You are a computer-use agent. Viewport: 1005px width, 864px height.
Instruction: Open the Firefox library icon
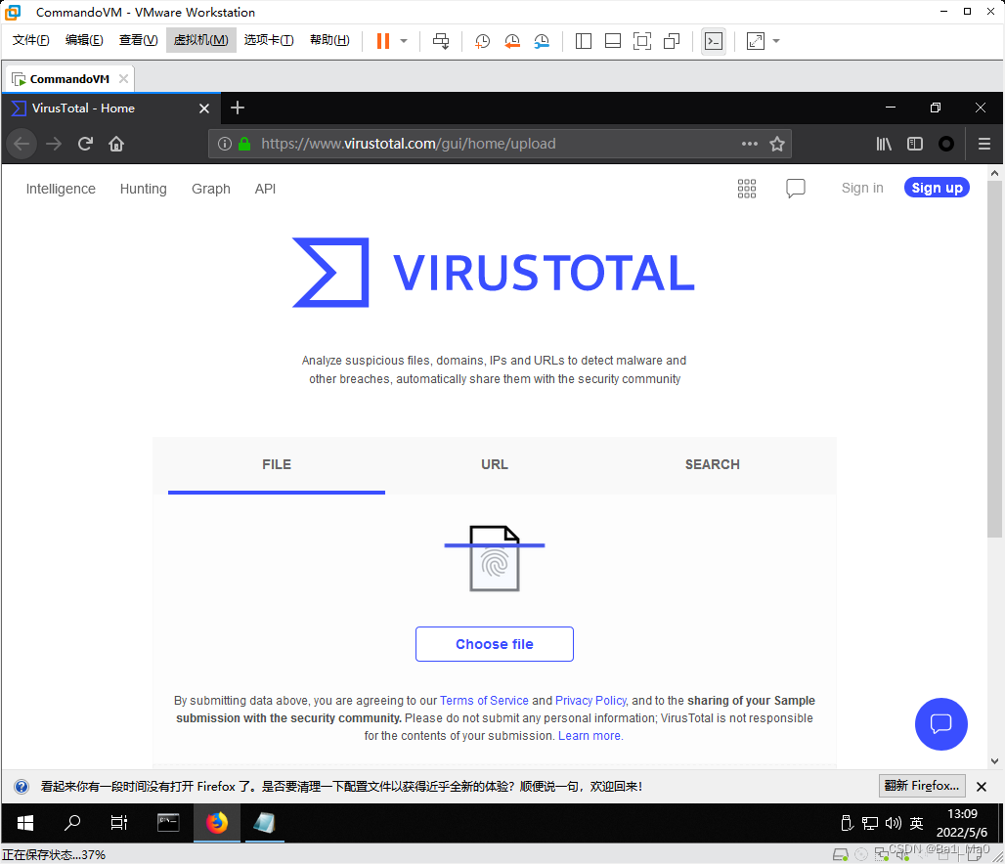pyautogui.click(x=884, y=144)
